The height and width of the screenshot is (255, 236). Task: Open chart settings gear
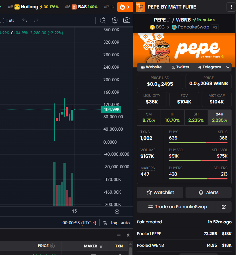point(115,20)
